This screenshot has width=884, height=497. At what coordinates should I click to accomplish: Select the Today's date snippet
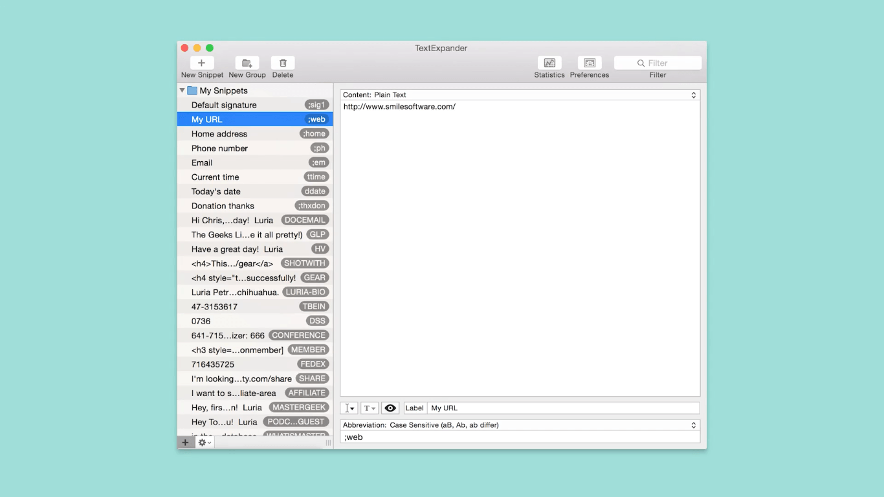216,192
